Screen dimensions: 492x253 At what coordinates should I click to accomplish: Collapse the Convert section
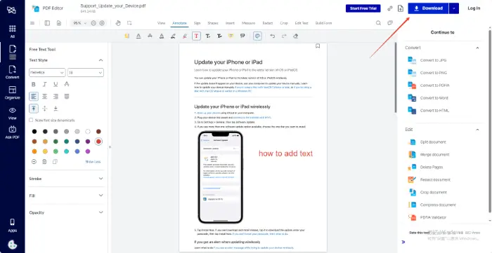pos(477,48)
